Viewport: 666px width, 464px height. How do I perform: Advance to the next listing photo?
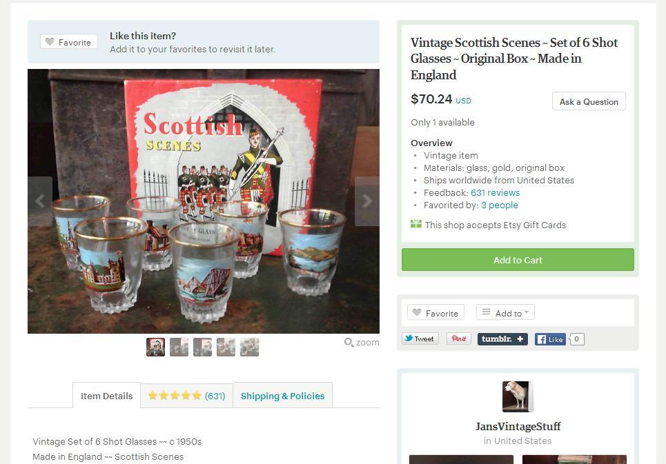[367, 201]
